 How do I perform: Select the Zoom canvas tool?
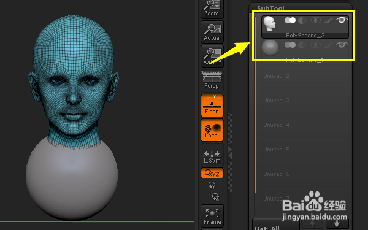(212, 9)
